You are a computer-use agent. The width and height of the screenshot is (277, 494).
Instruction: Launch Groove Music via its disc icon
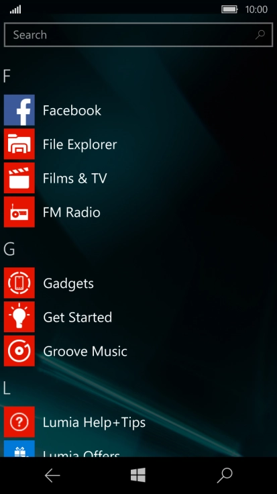pos(19,350)
